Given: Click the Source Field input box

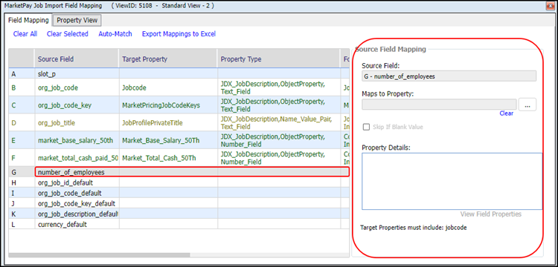Looking at the screenshot, I should click(449, 76).
